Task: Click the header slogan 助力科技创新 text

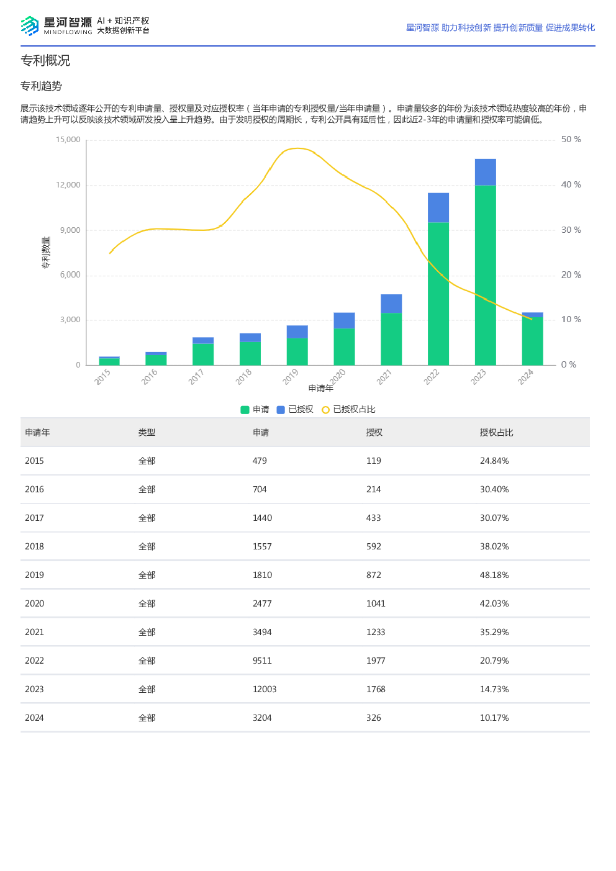Action: [466, 28]
